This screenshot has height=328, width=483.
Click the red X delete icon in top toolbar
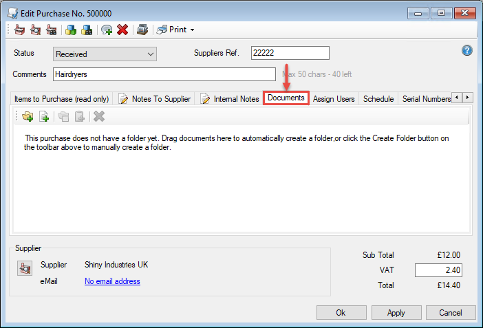pyautogui.click(x=122, y=30)
